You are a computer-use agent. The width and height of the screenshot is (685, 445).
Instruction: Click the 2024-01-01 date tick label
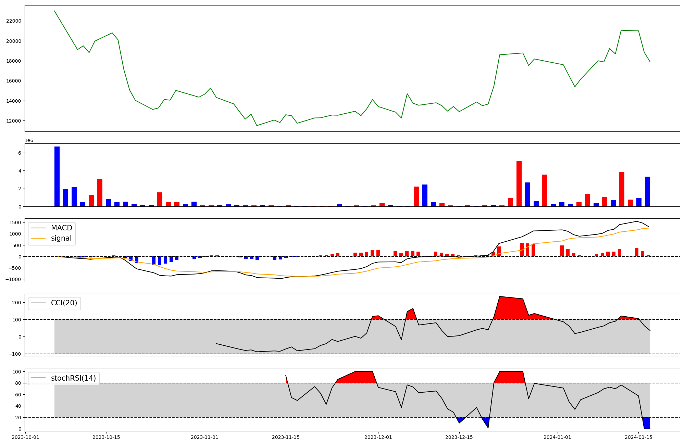557,437
